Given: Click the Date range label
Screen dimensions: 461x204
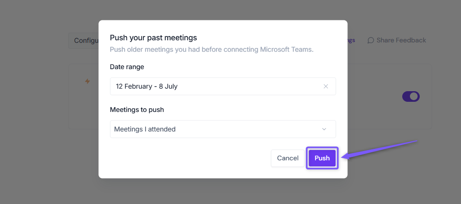Looking at the screenshot, I should 127,67.
